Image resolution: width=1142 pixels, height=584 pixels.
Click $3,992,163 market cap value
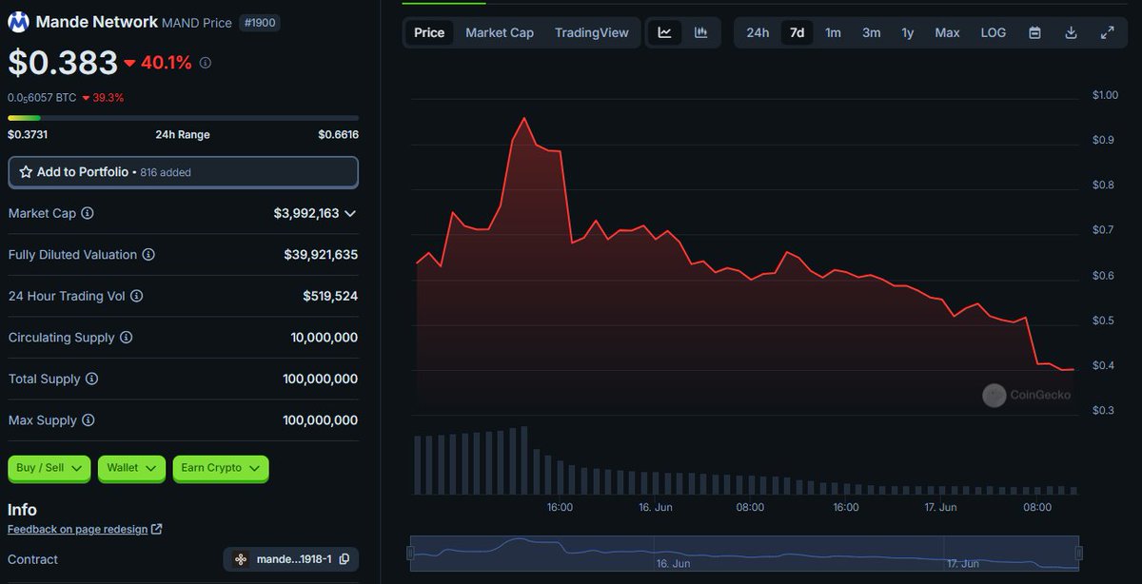tap(306, 213)
